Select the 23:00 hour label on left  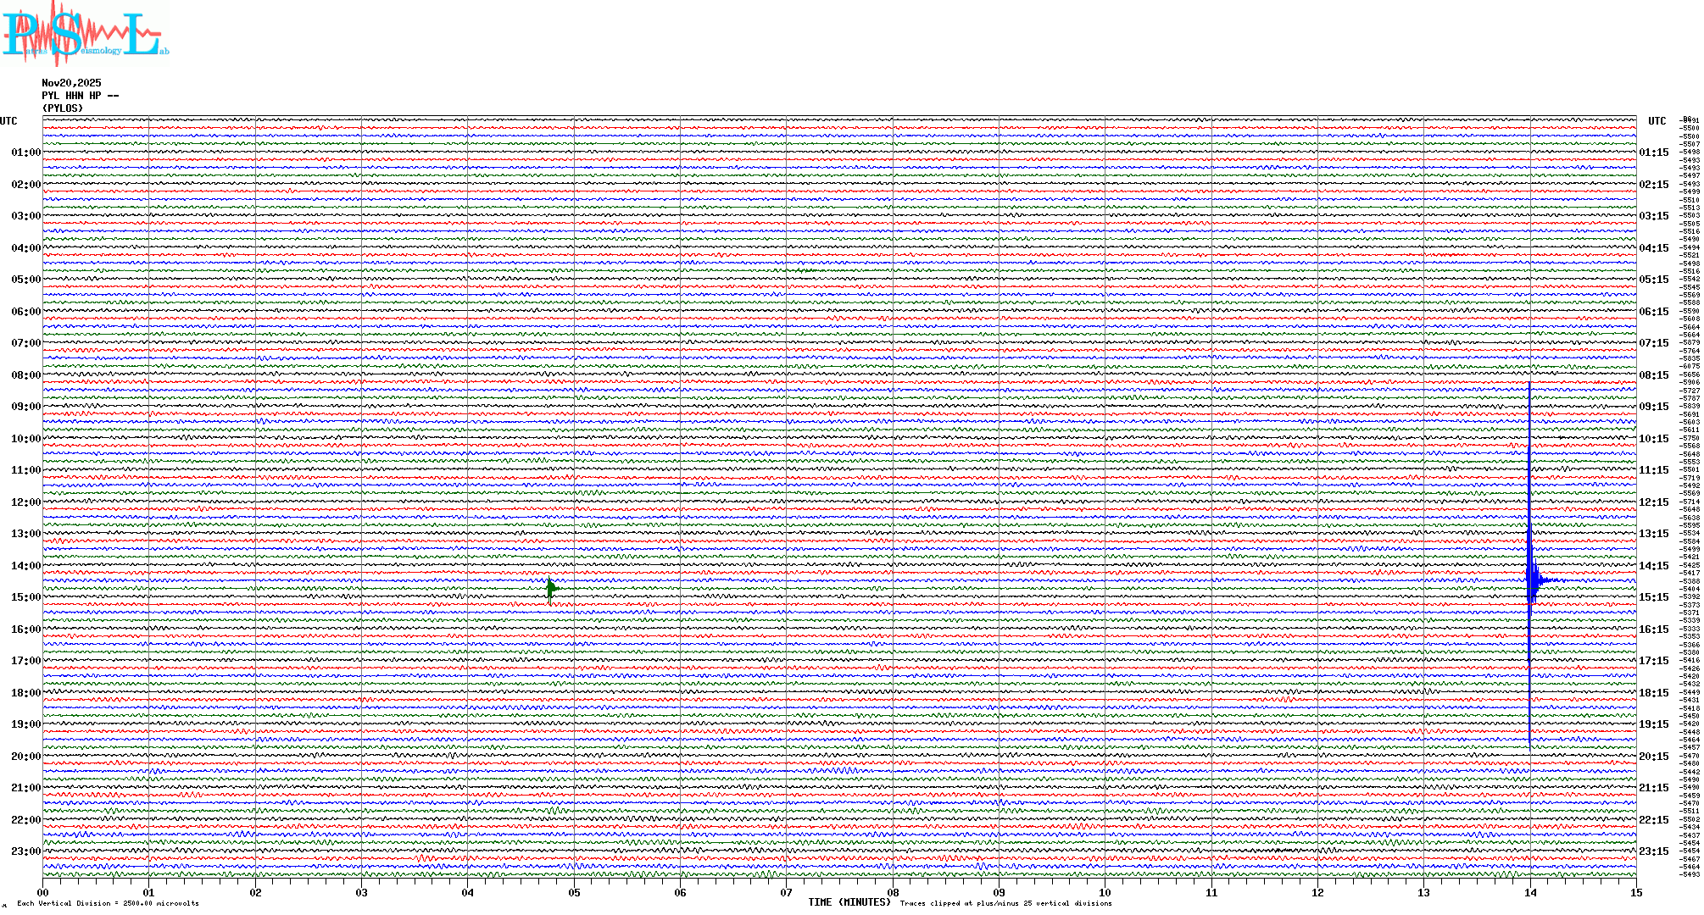pos(25,851)
